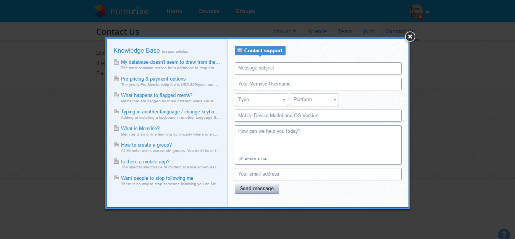
Task: Open 'browse articles' link
Action: 175,52
